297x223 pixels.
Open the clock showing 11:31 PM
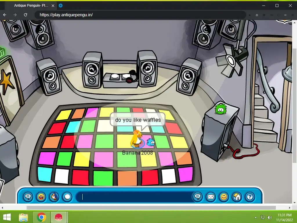pyautogui.click(x=284, y=217)
